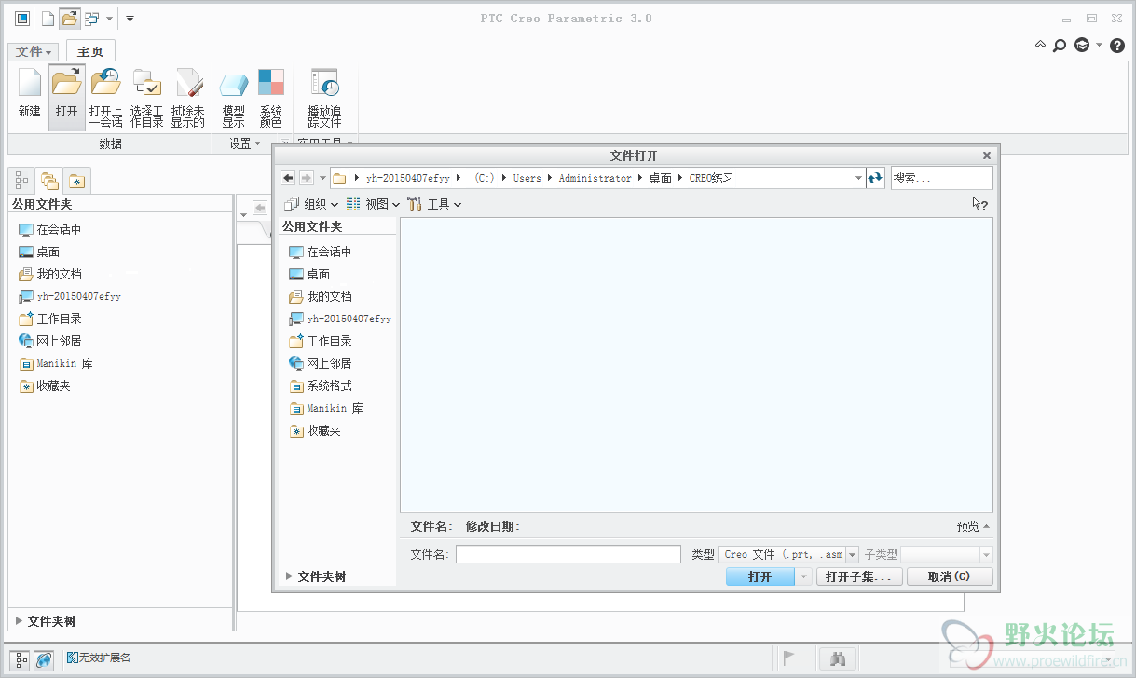Click the Windows switcher icon in quick access toolbar

pos(91,18)
